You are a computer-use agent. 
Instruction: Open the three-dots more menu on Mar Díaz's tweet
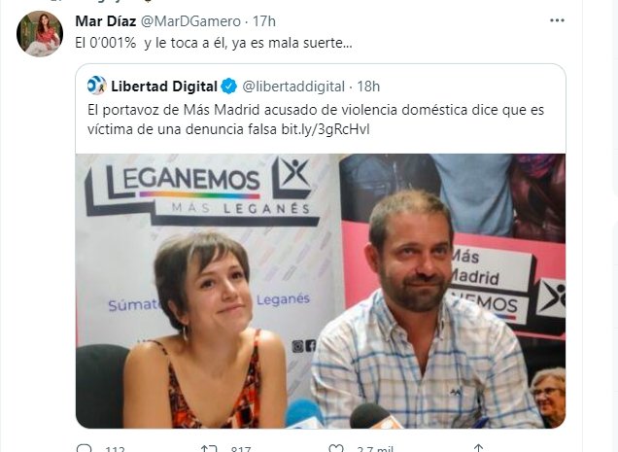click(x=557, y=20)
